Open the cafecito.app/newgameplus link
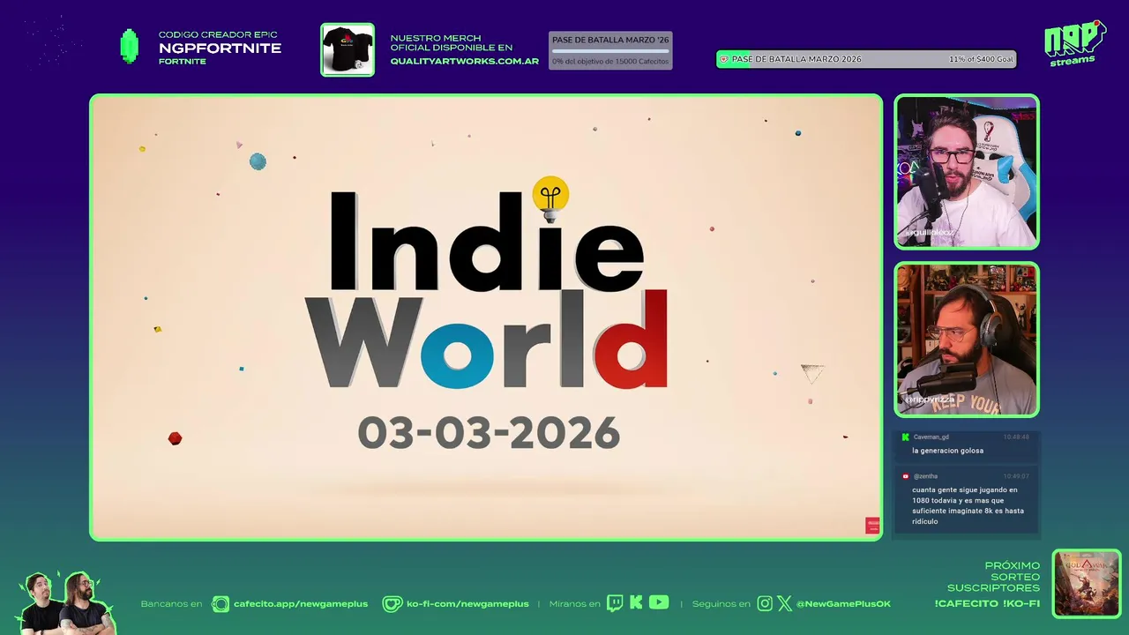This screenshot has width=1129, height=635. click(x=301, y=604)
